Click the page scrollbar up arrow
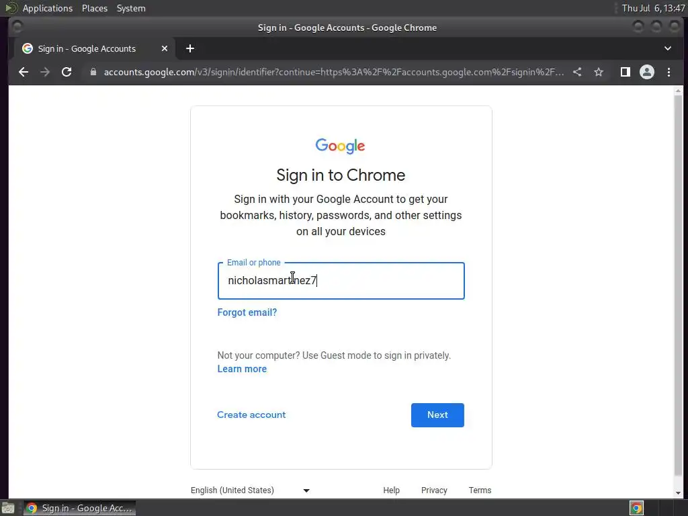Image resolution: width=688 pixels, height=516 pixels. 679,91
